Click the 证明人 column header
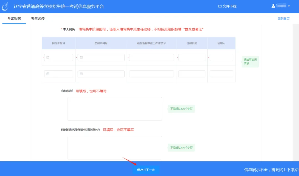 [221, 43]
